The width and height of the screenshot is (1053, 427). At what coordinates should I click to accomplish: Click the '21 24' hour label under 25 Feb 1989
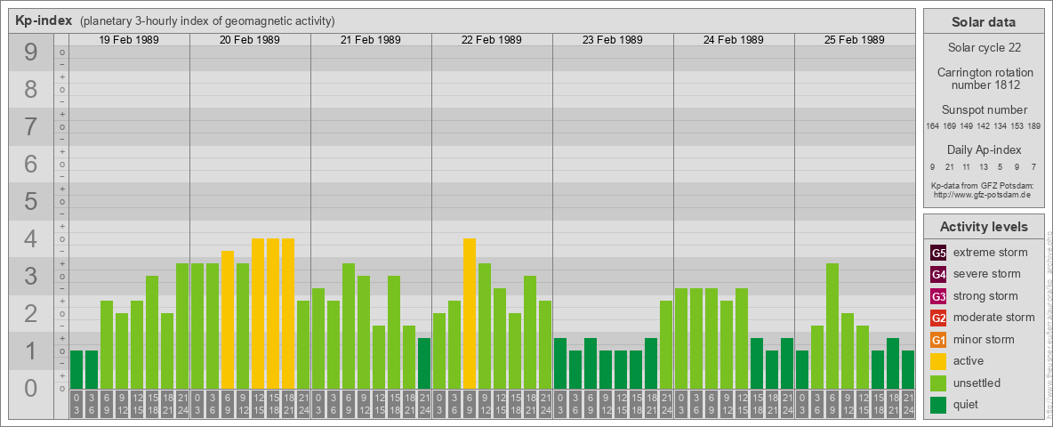(908, 404)
